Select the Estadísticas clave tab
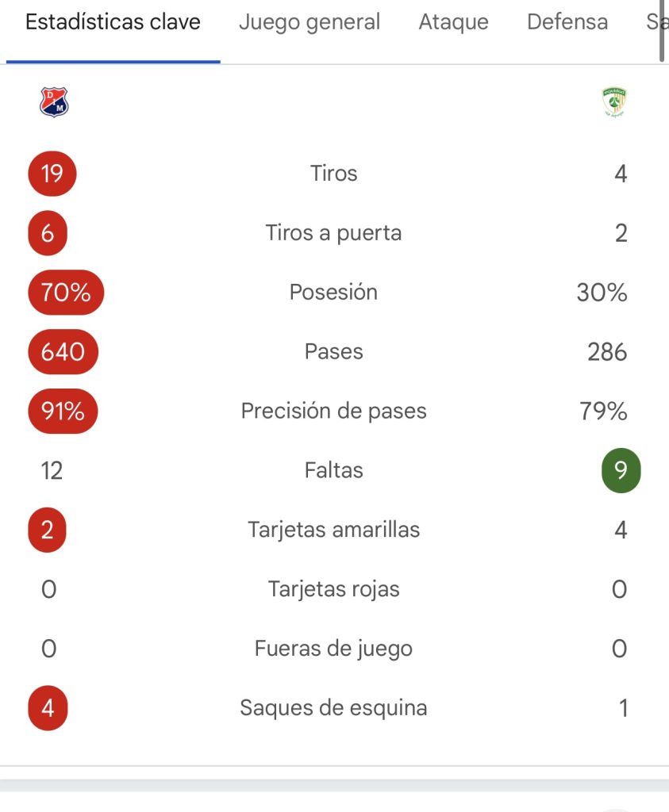The height and width of the screenshot is (812, 669). tap(113, 22)
